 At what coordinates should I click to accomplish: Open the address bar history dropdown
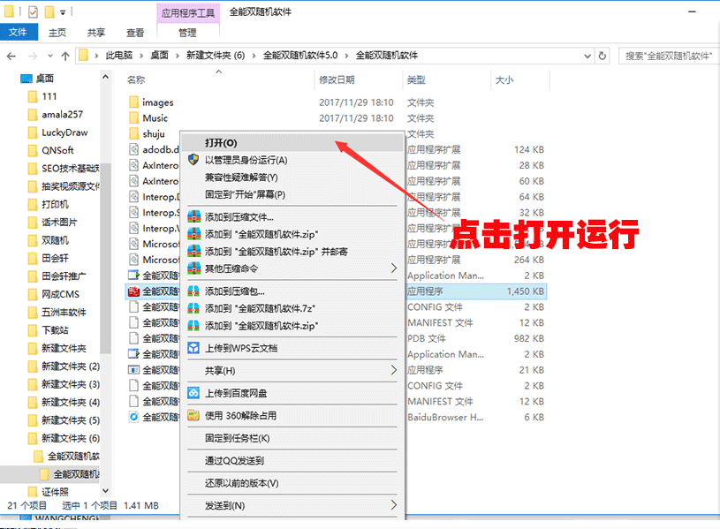(585, 55)
